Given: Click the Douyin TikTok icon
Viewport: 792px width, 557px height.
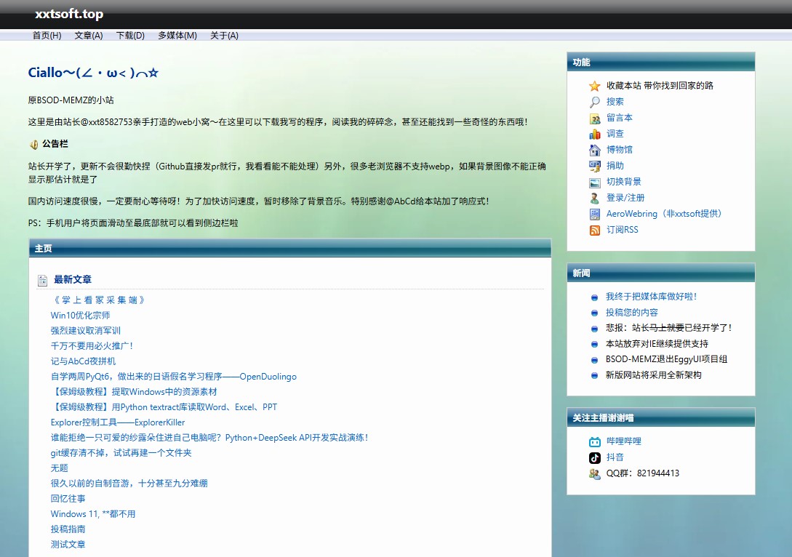Looking at the screenshot, I should tap(594, 457).
